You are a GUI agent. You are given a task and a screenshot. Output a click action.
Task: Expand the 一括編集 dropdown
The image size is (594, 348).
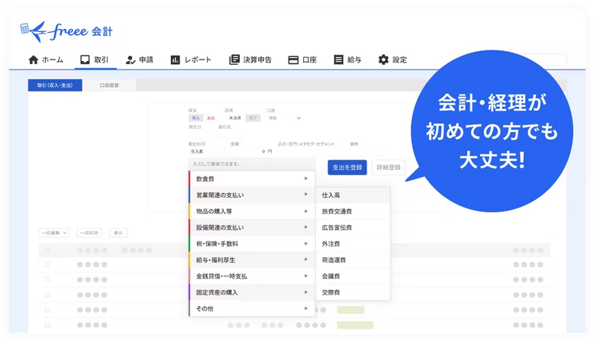(53, 232)
